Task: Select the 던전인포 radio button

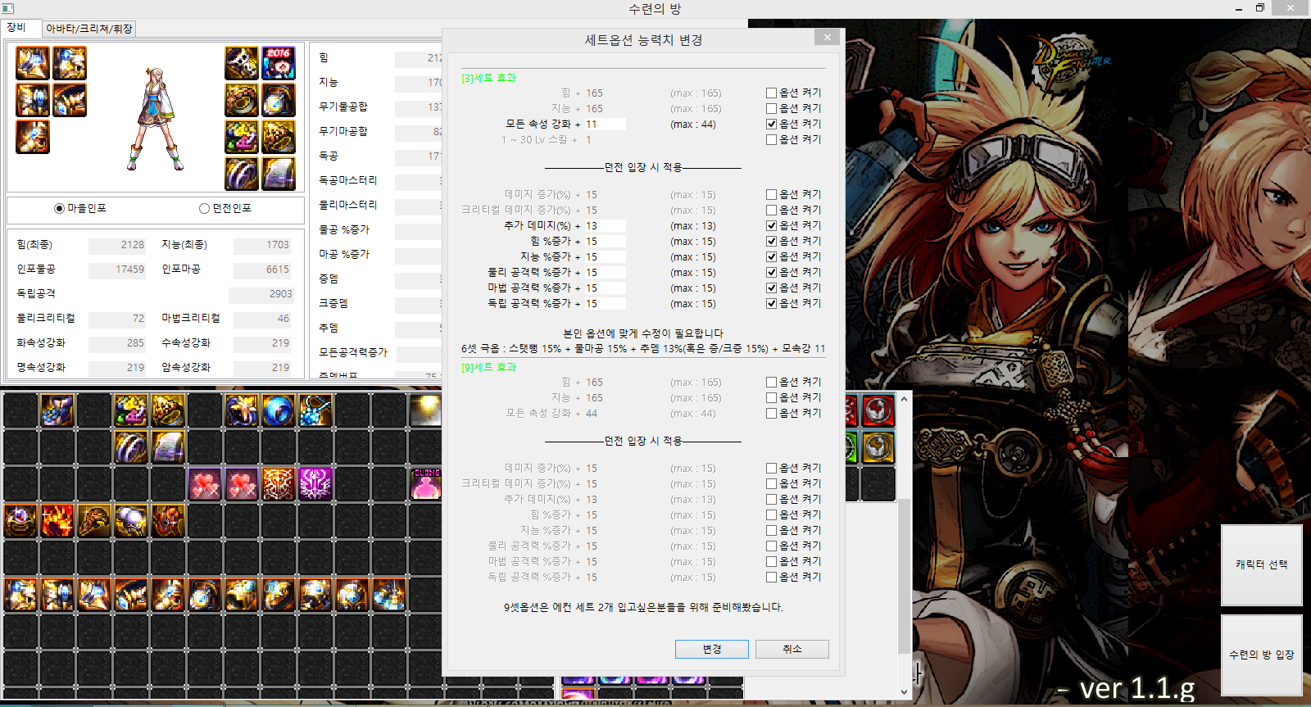Action: pyautogui.click(x=204, y=209)
